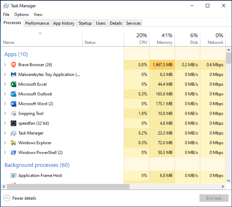Image resolution: width=232 pixels, height=207 pixels.
Task: Click the Application Frame Host icon
Action: tap(14, 176)
